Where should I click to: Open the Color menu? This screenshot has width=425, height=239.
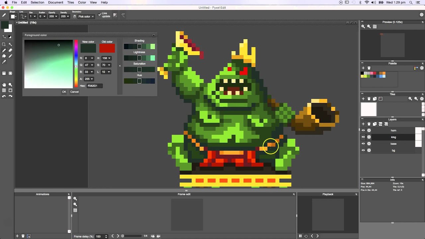click(x=82, y=2)
